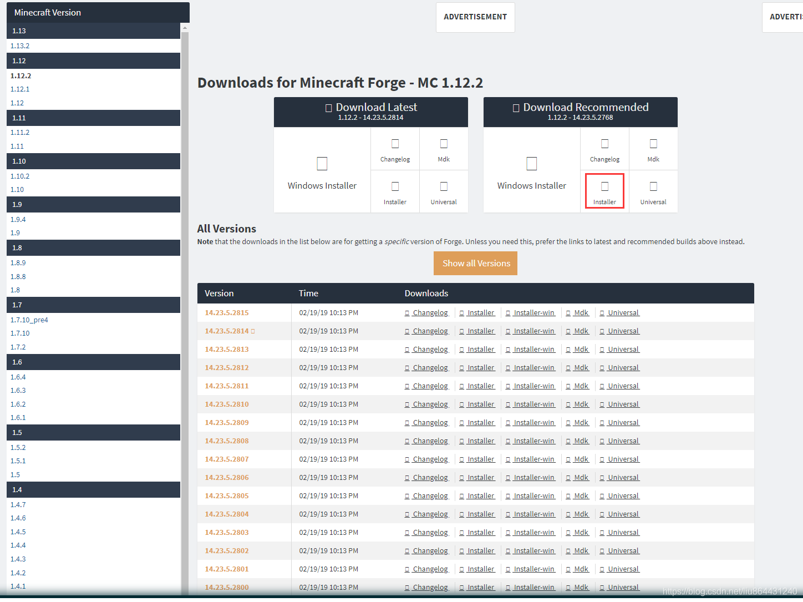Open version 1.10.2 in sidebar
This screenshot has height=602, width=803.
(x=20, y=176)
